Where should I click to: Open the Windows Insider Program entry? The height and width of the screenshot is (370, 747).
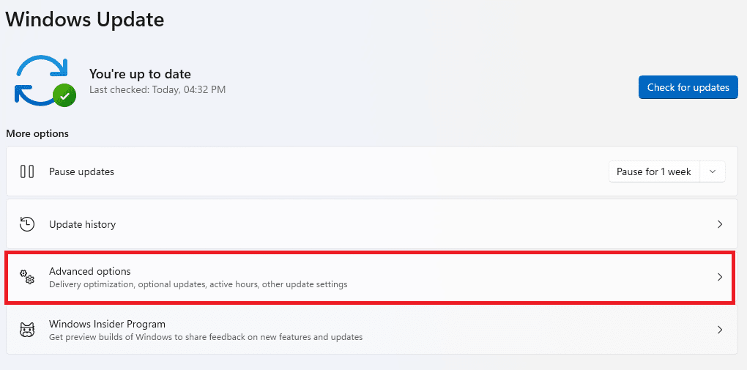pos(107,324)
